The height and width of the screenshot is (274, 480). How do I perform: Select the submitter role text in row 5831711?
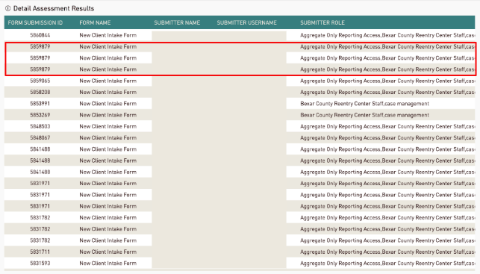tap(387, 252)
